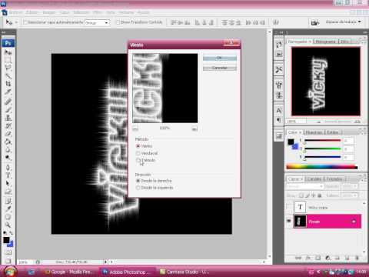
Task: Toggle visibility of the vicky text layer
Action: coord(289,207)
